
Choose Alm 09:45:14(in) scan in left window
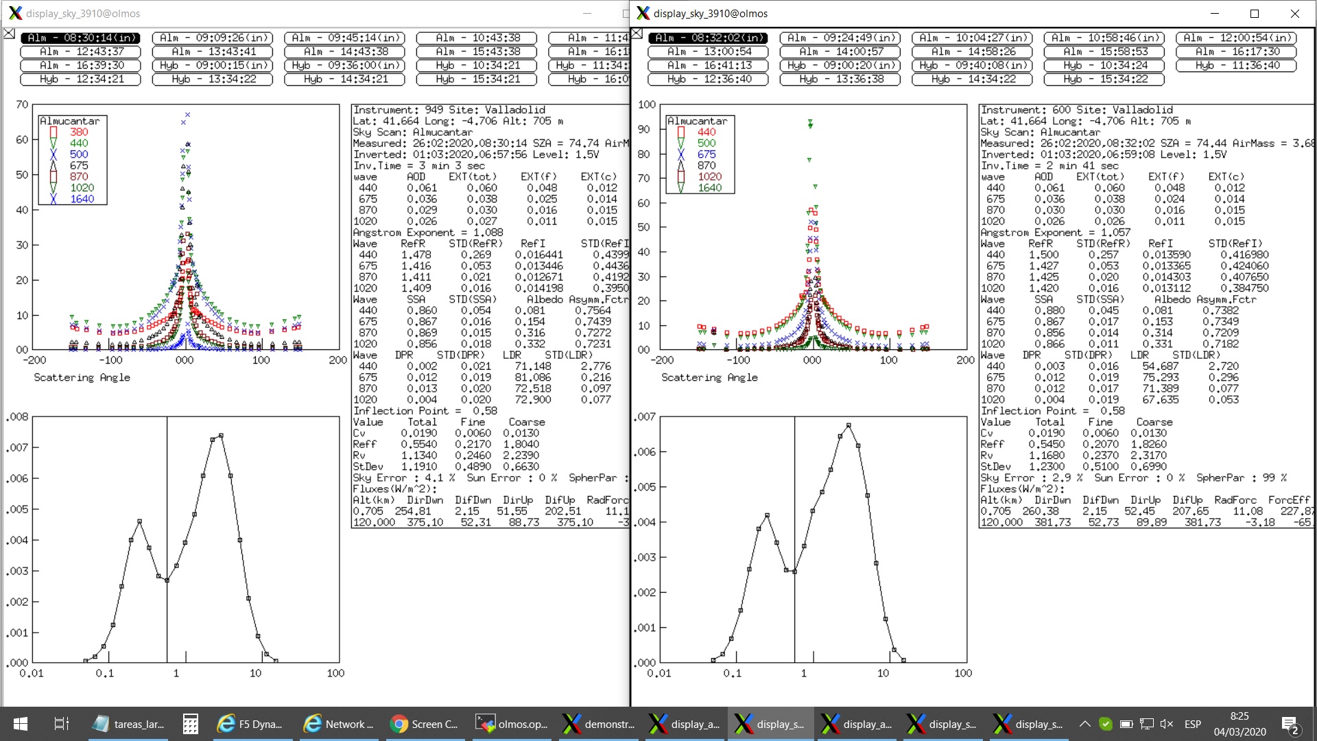(x=344, y=38)
